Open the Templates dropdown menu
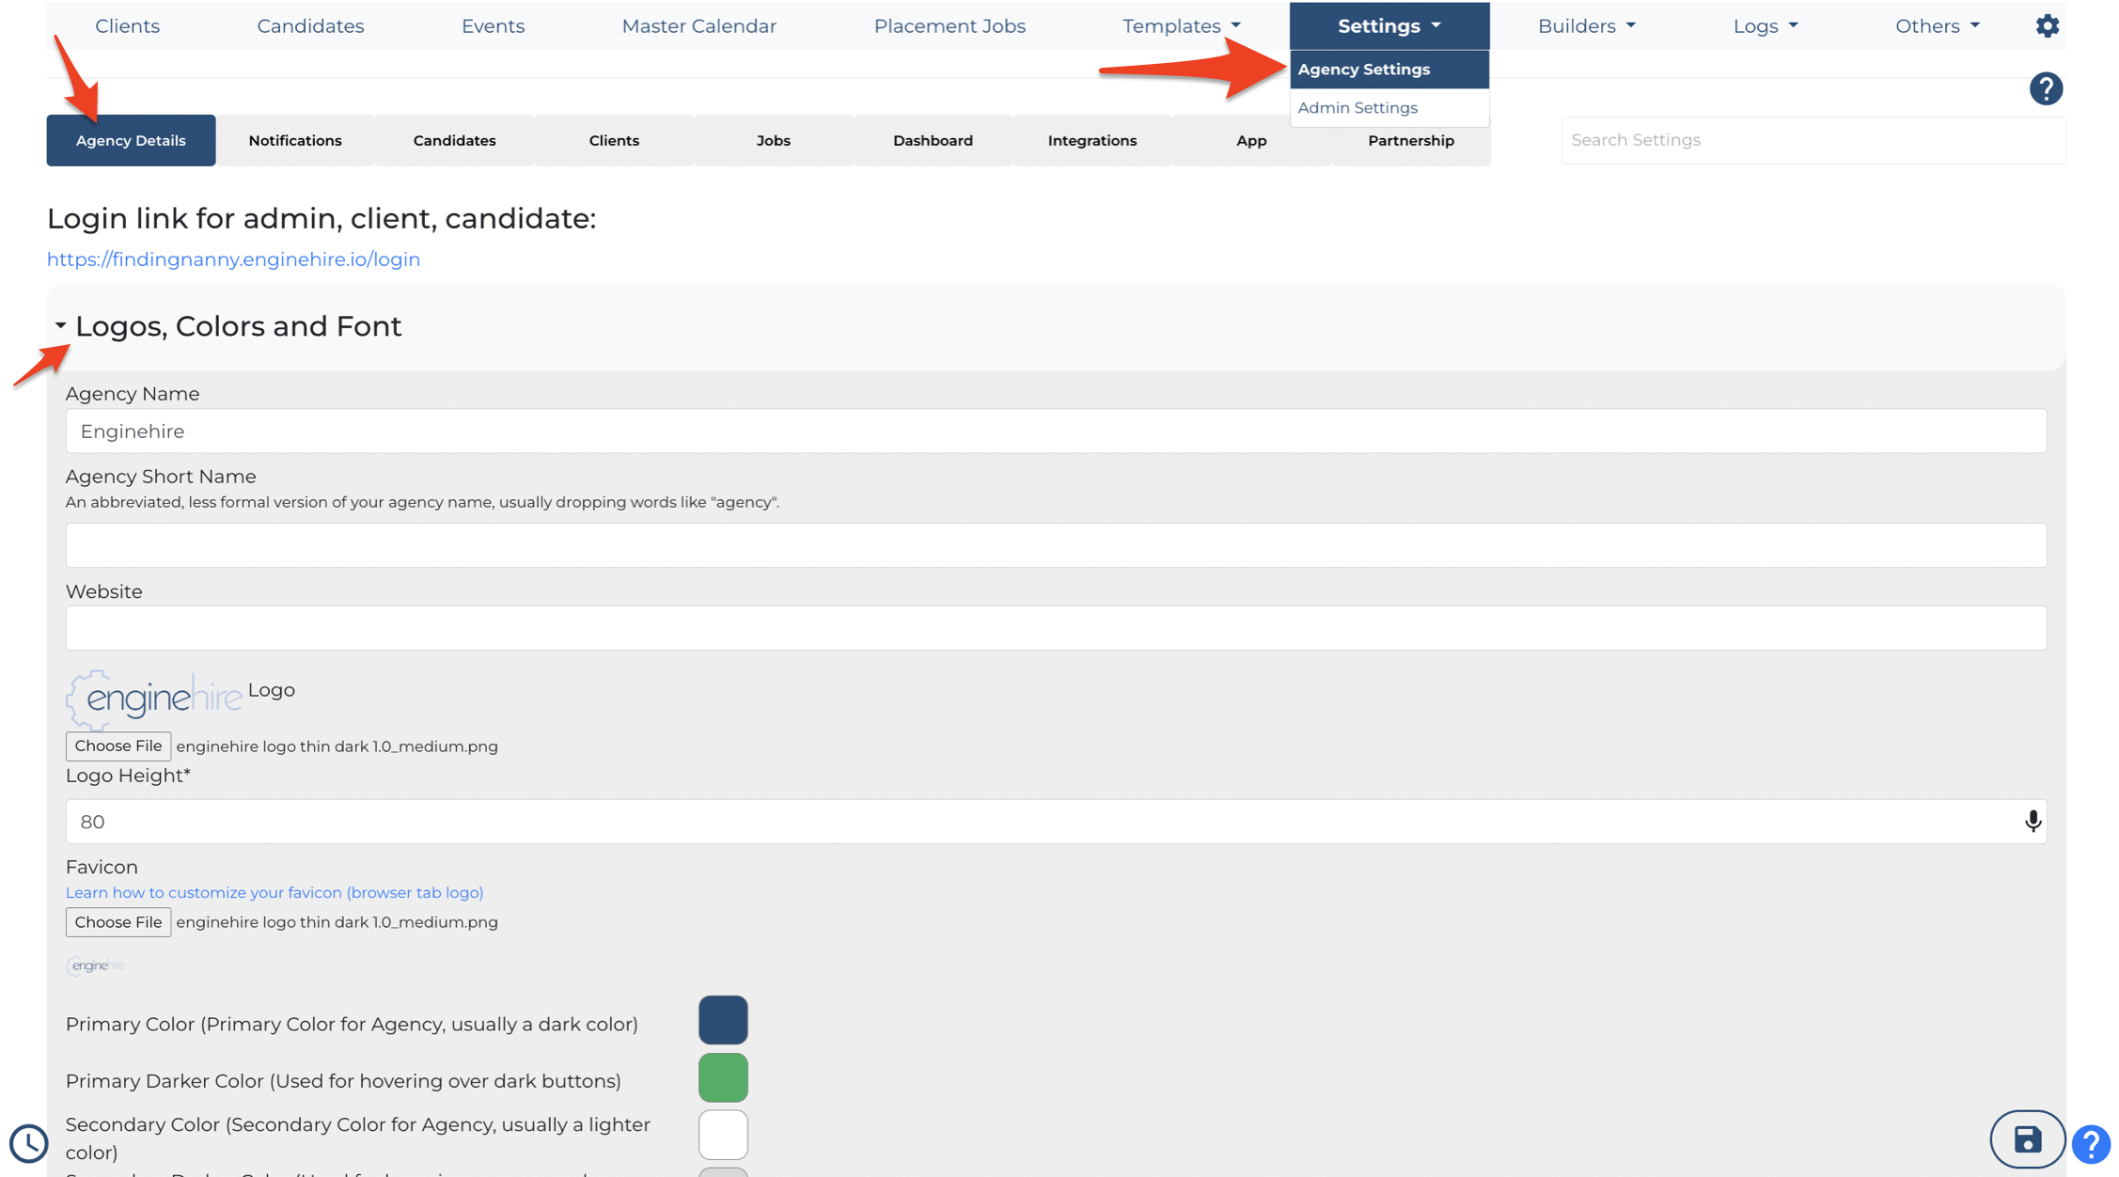 (1182, 25)
